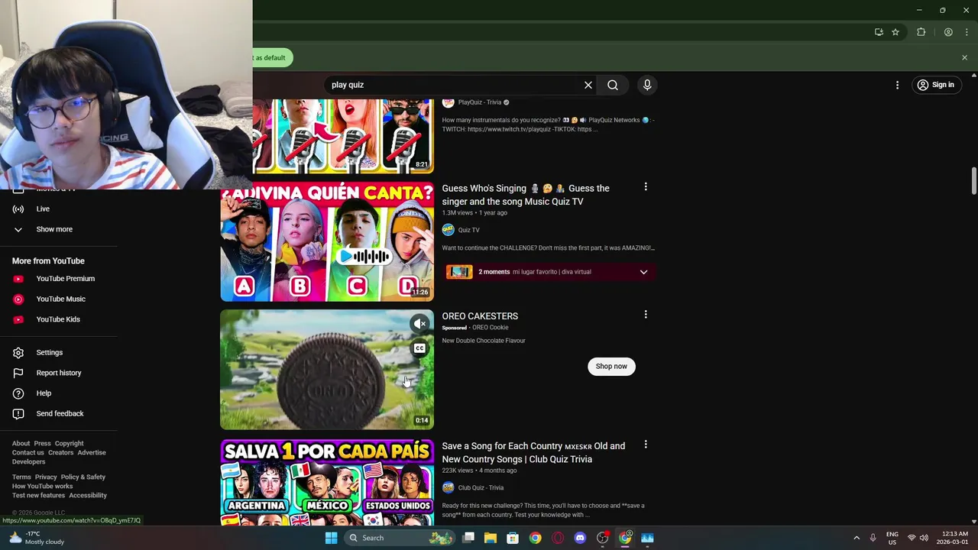Show hidden system tray icons
Viewport: 978px width, 550px height.
coord(857,538)
